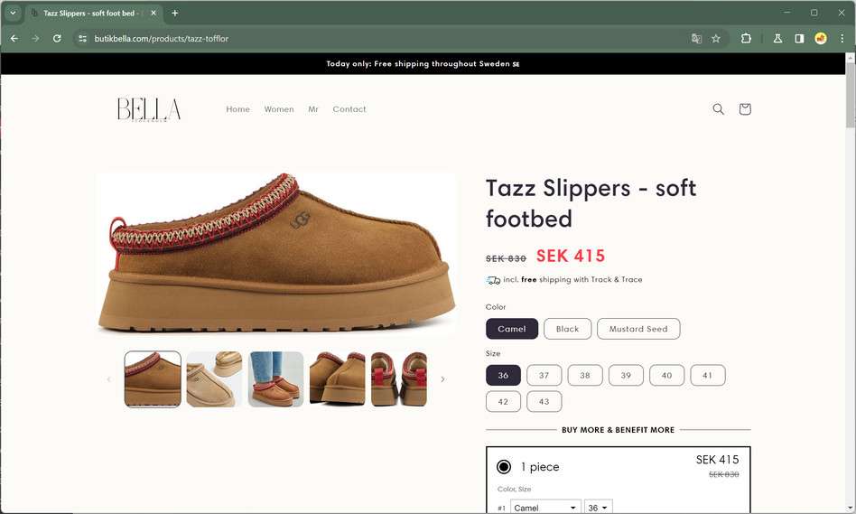Click the translate page icon
Viewport: 856px width, 514px height.
click(696, 39)
